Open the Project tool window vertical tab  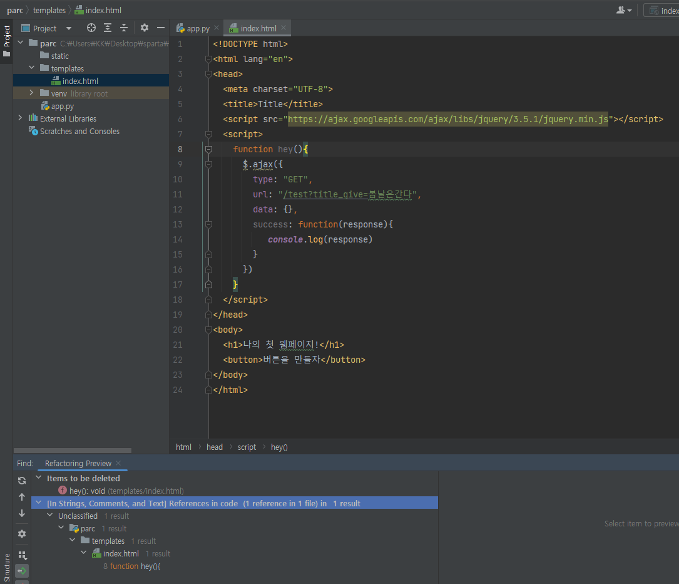[x=6, y=41]
